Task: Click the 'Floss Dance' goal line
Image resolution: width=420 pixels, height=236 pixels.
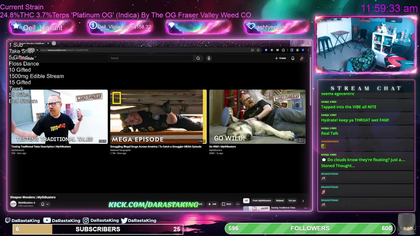Action: [x=24, y=64]
